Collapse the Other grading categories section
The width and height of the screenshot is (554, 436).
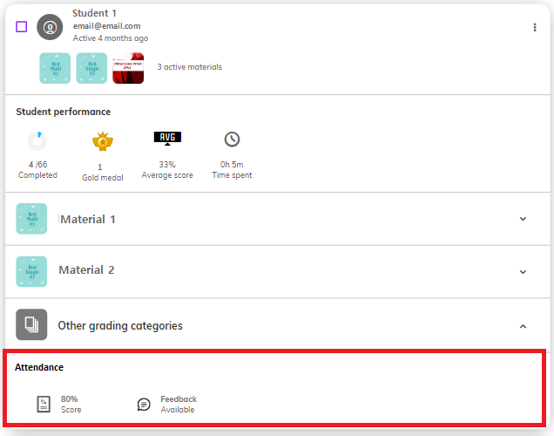pos(523,326)
